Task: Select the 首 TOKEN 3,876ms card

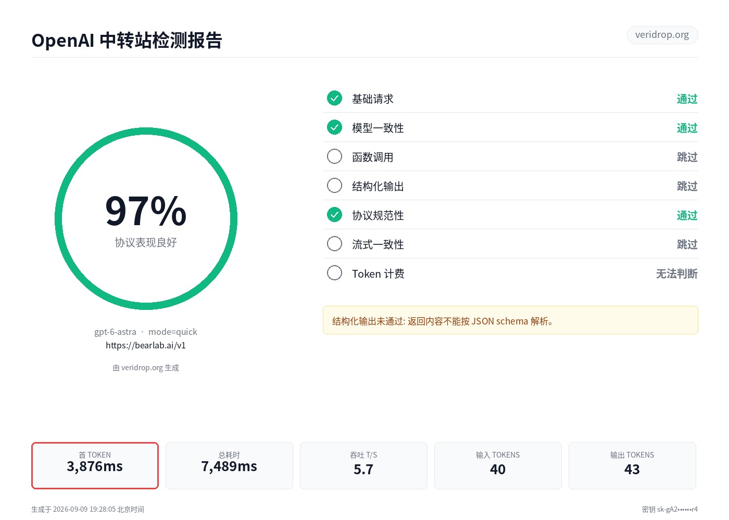Action: pos(95,465)
